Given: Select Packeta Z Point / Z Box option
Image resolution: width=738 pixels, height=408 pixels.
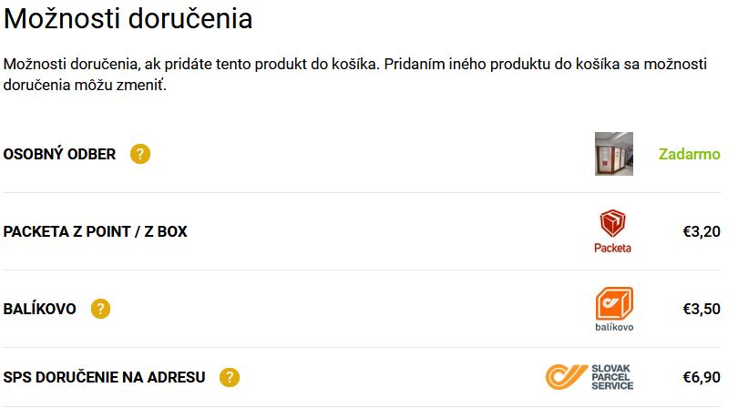Looking at the screenshot, I should tap(95, 231).
